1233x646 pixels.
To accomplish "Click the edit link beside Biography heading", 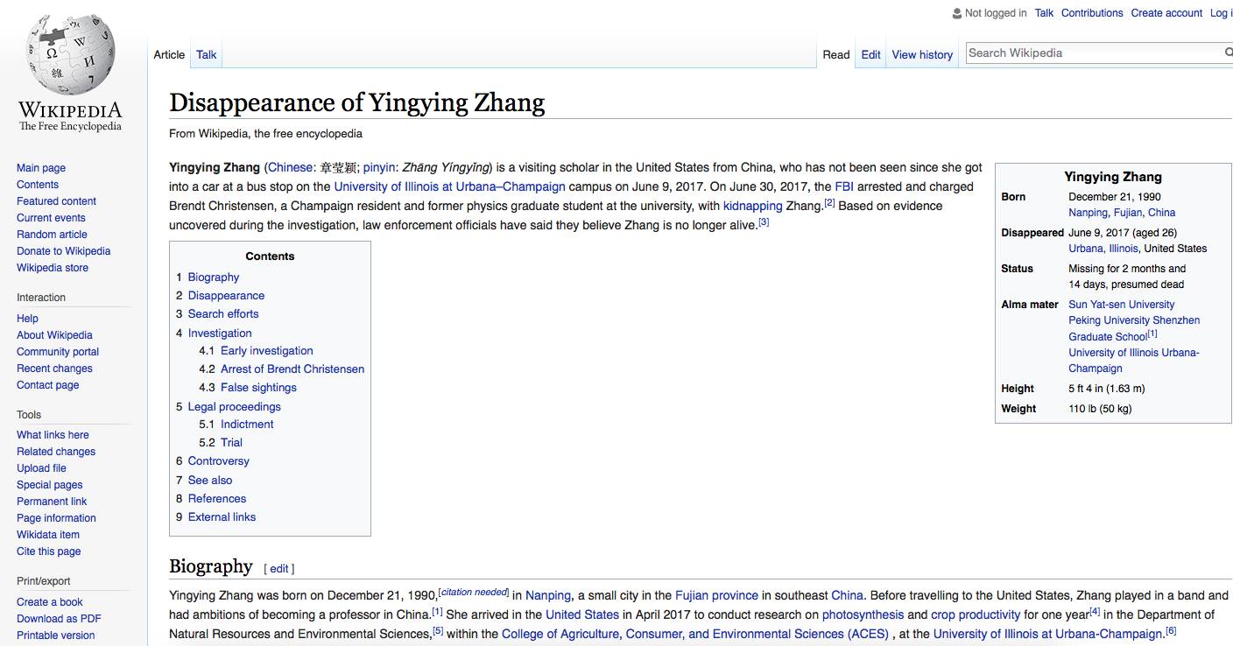I will coord(279,569).
